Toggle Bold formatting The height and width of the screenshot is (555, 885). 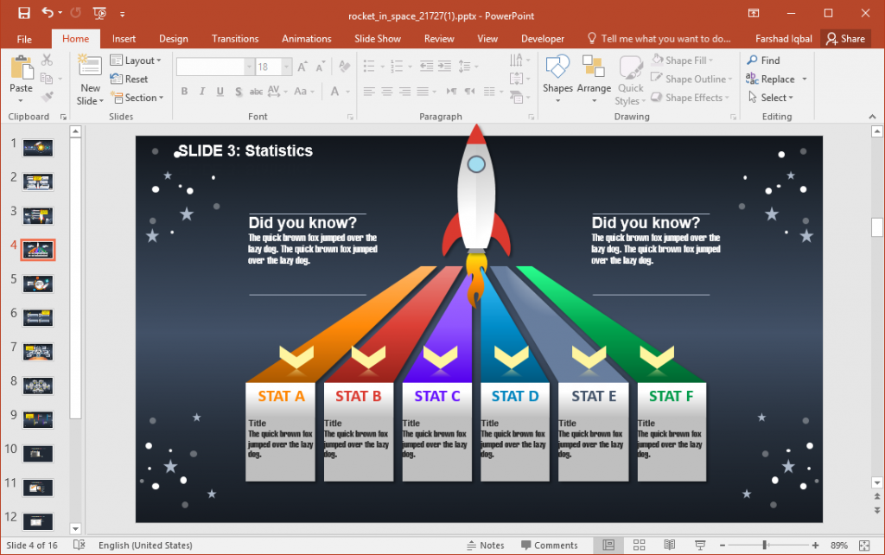pos(184,91)
